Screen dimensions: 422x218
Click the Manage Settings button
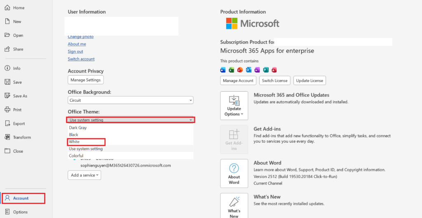click(x=86, y=80)
